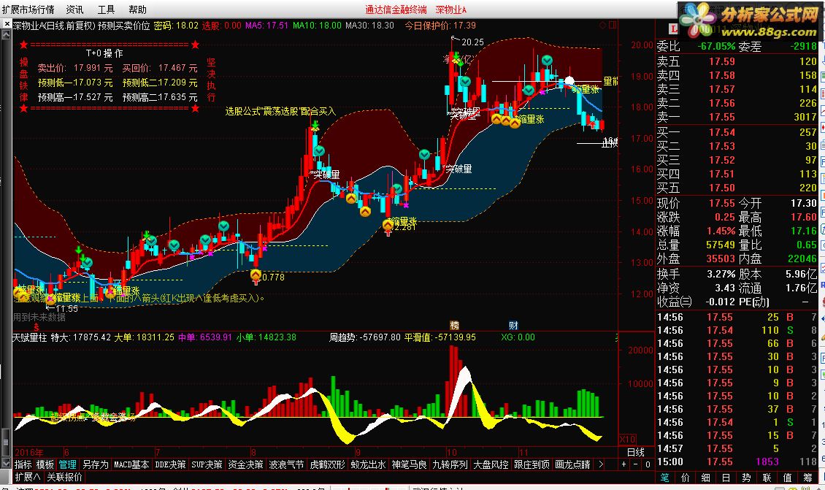Open the 工具 menu
Viewport: 825px width, 490px height.
(x=107, y=9)
